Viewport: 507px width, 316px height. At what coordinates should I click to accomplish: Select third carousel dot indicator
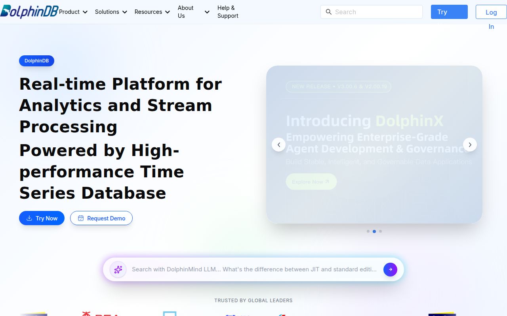(380, 231)
